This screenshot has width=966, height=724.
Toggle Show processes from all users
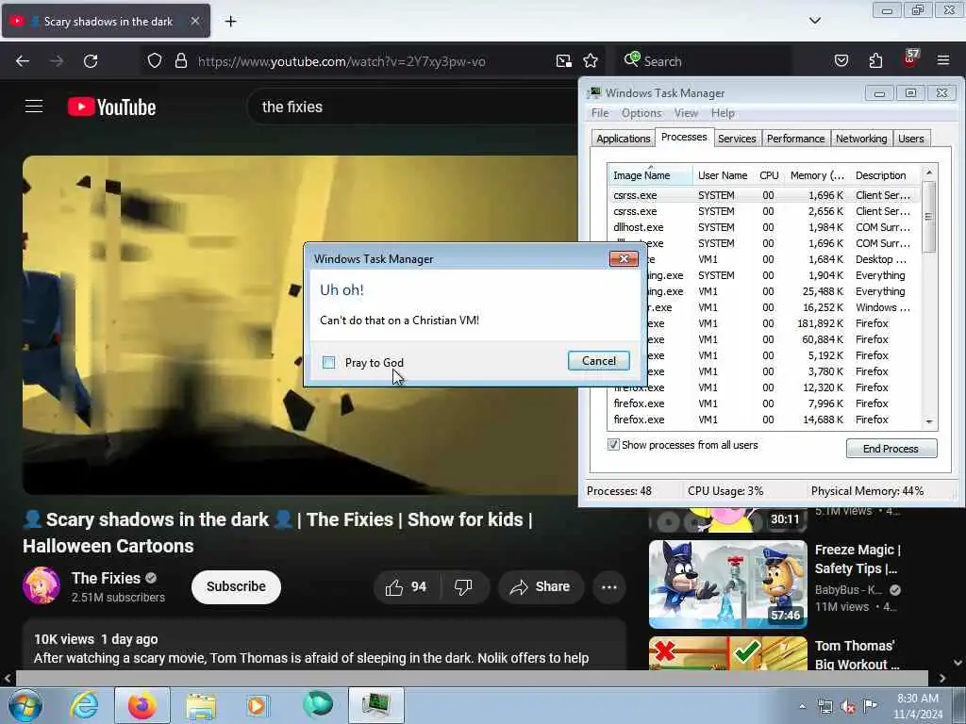tap(613, 445)
